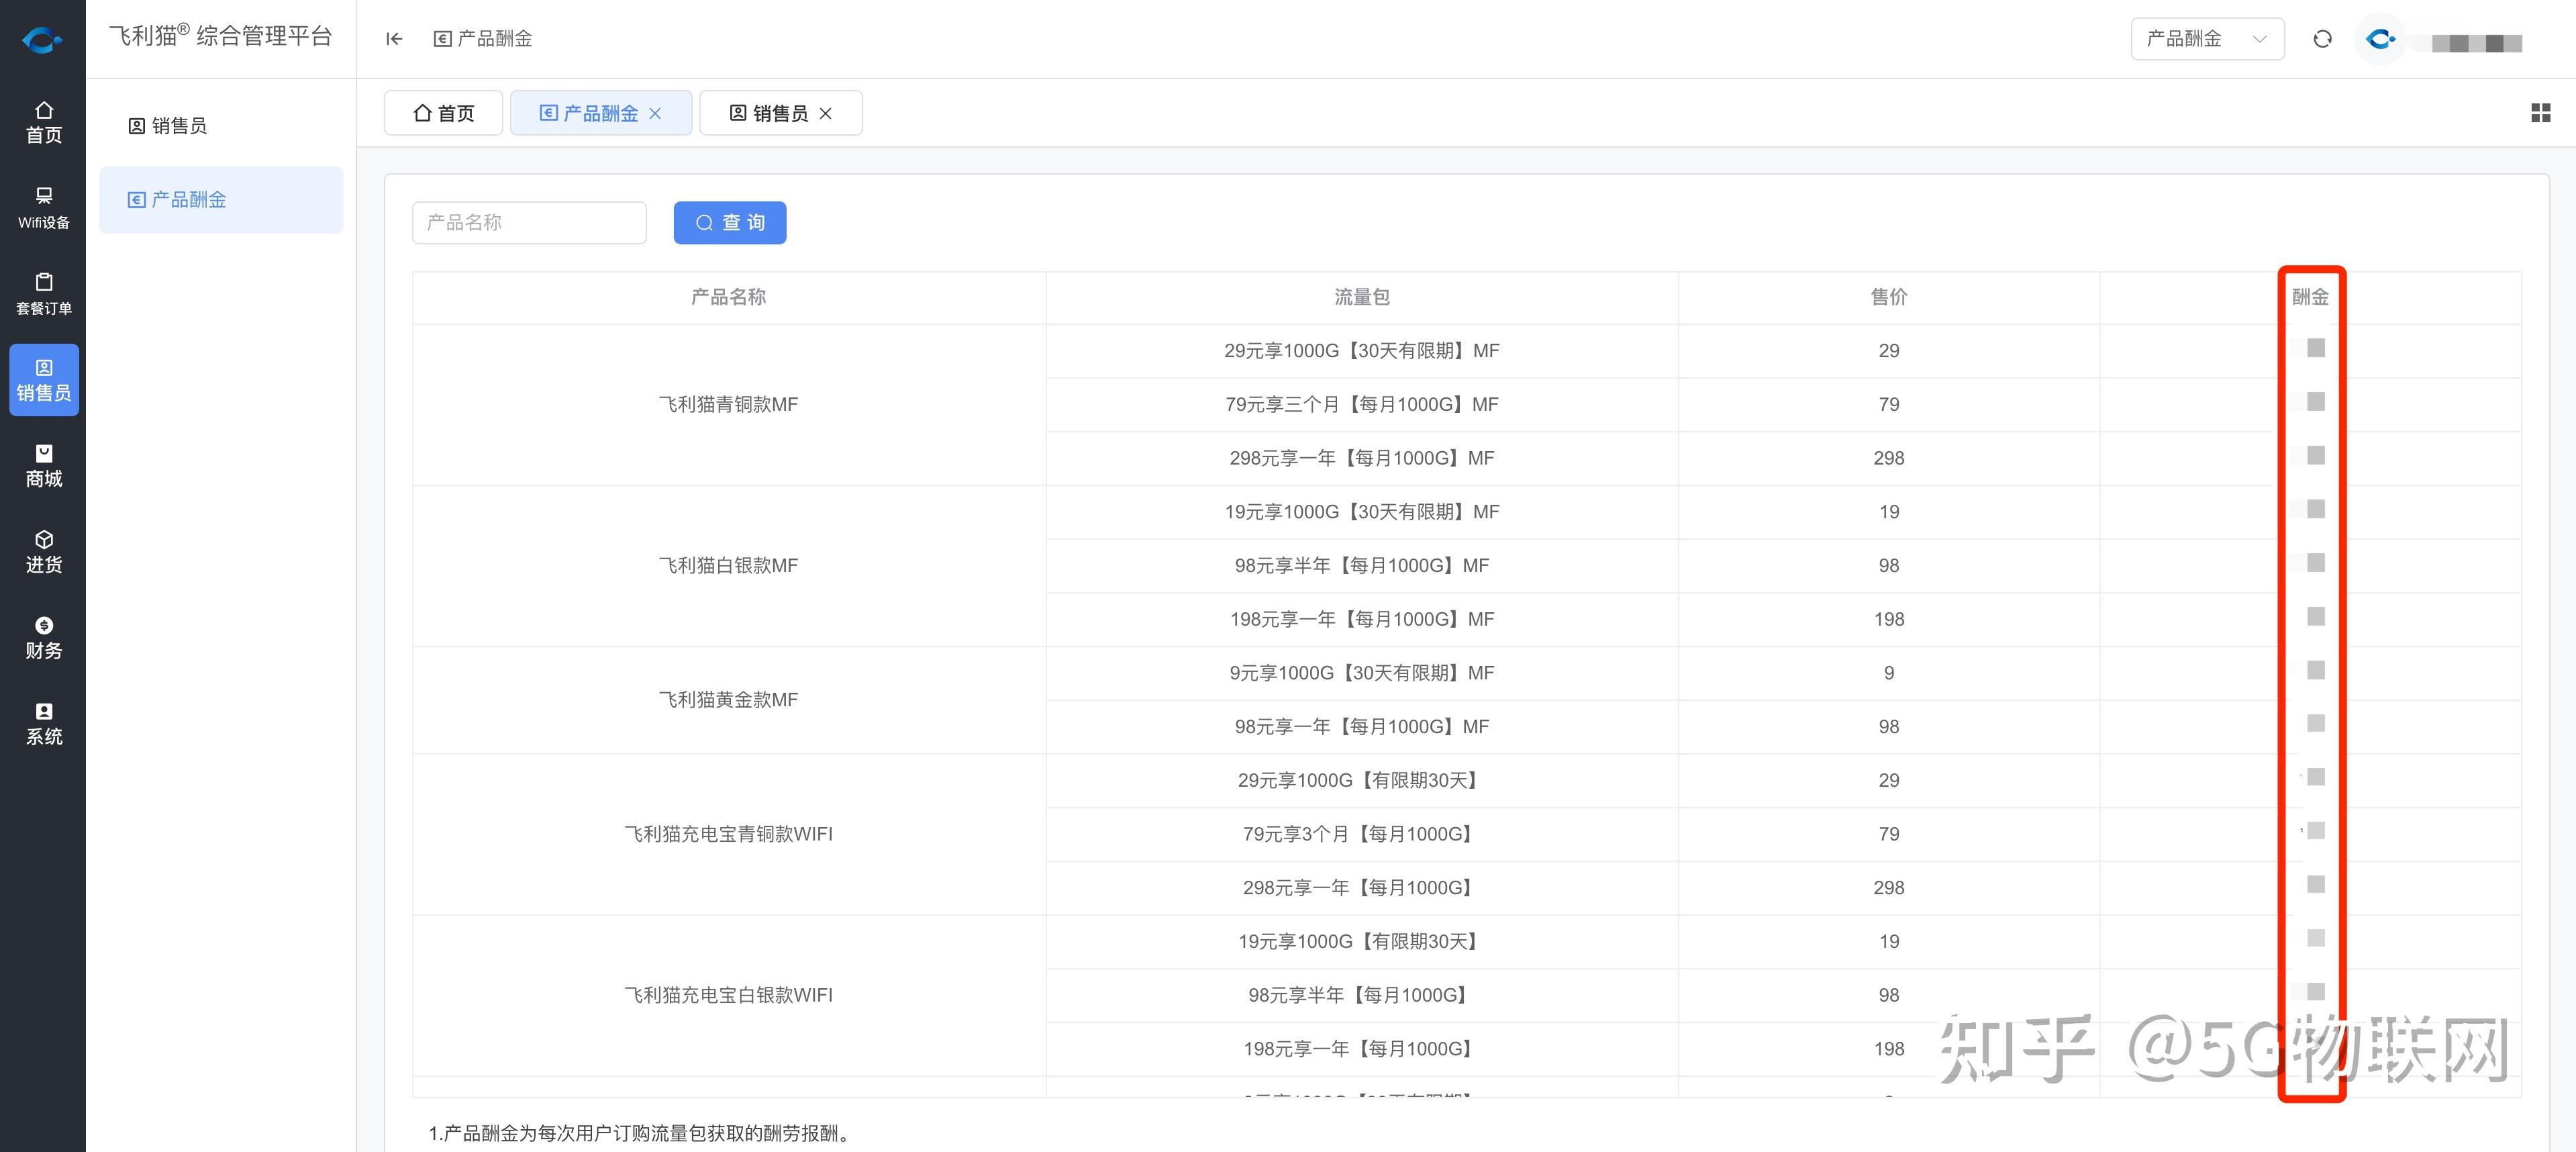Image resolution: width=2576 pixels, height=1152 pixels.
Task: Close the 销售员 tab
Action: pyautogui.click(x=826, y=114)
